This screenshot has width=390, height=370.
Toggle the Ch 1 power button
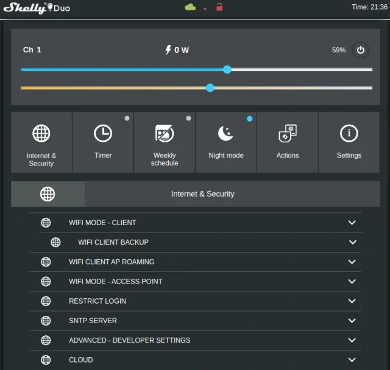click(x=360, y=50)
